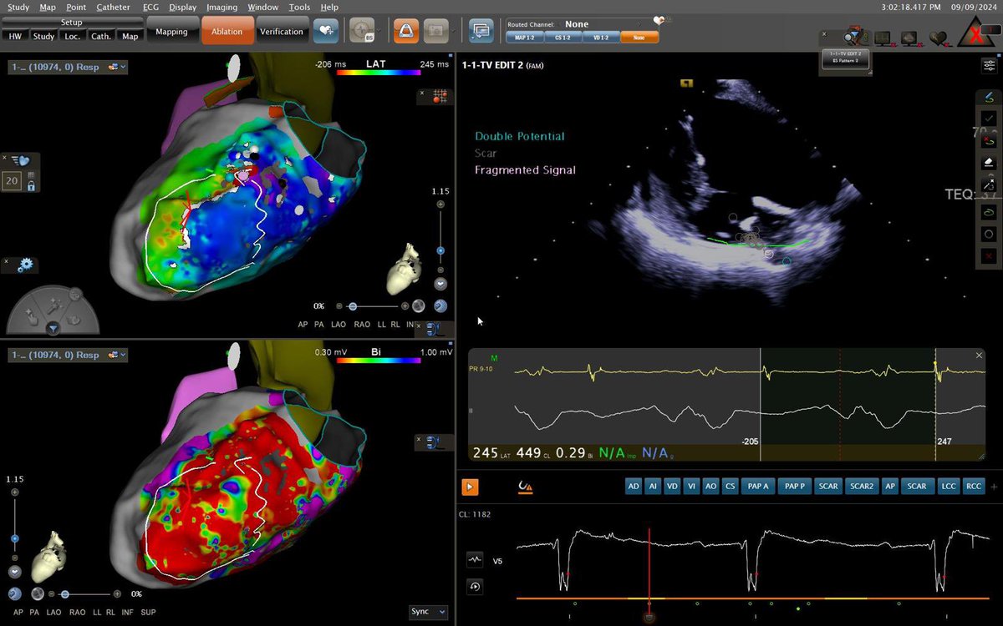
Task: Select MAP 1-2 routed channel
Action: tap(525, 37)
